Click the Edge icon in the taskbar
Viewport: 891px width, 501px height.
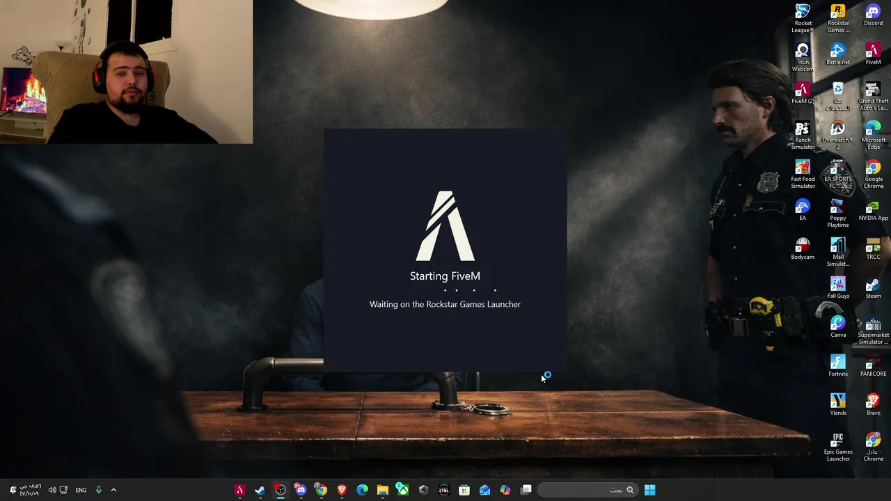(x=362, y=490)
